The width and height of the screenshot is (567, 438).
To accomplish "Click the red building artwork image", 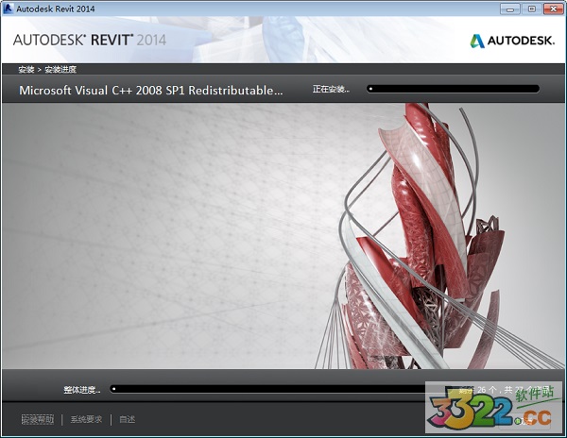I will click(x=425, y=236).
